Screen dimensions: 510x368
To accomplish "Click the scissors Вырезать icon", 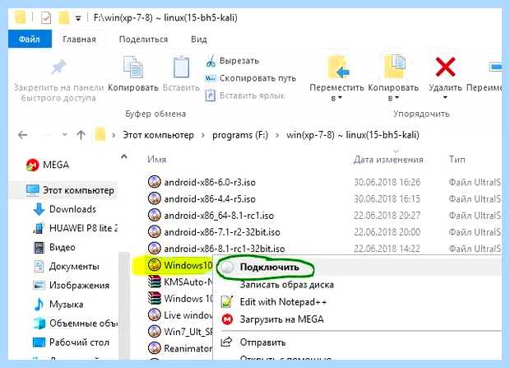I will [211, 61].
